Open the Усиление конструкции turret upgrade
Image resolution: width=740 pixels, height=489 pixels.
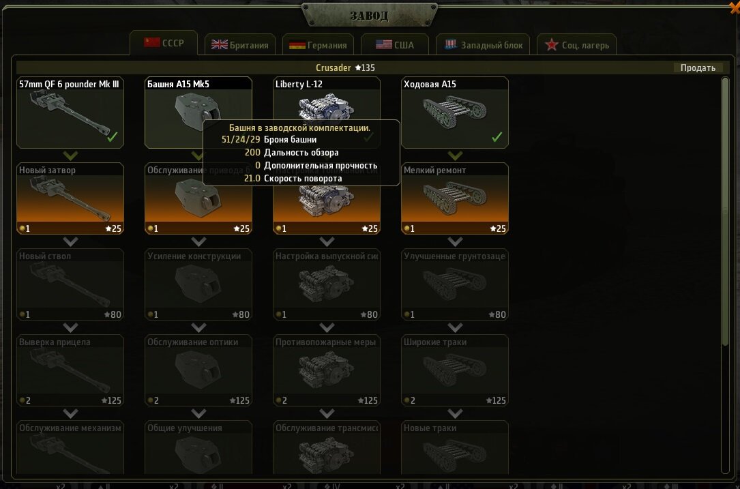[198, 284]
